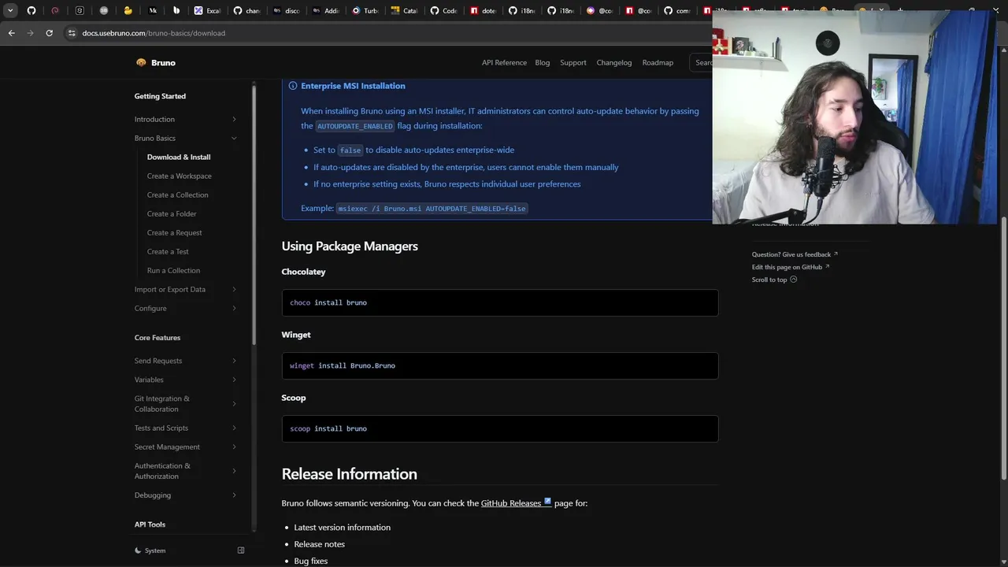The width and height of the screenshot is (1008, 567).
Task: Switch to the untitled pinned GitHub tab
Action: tap(31, 11)
